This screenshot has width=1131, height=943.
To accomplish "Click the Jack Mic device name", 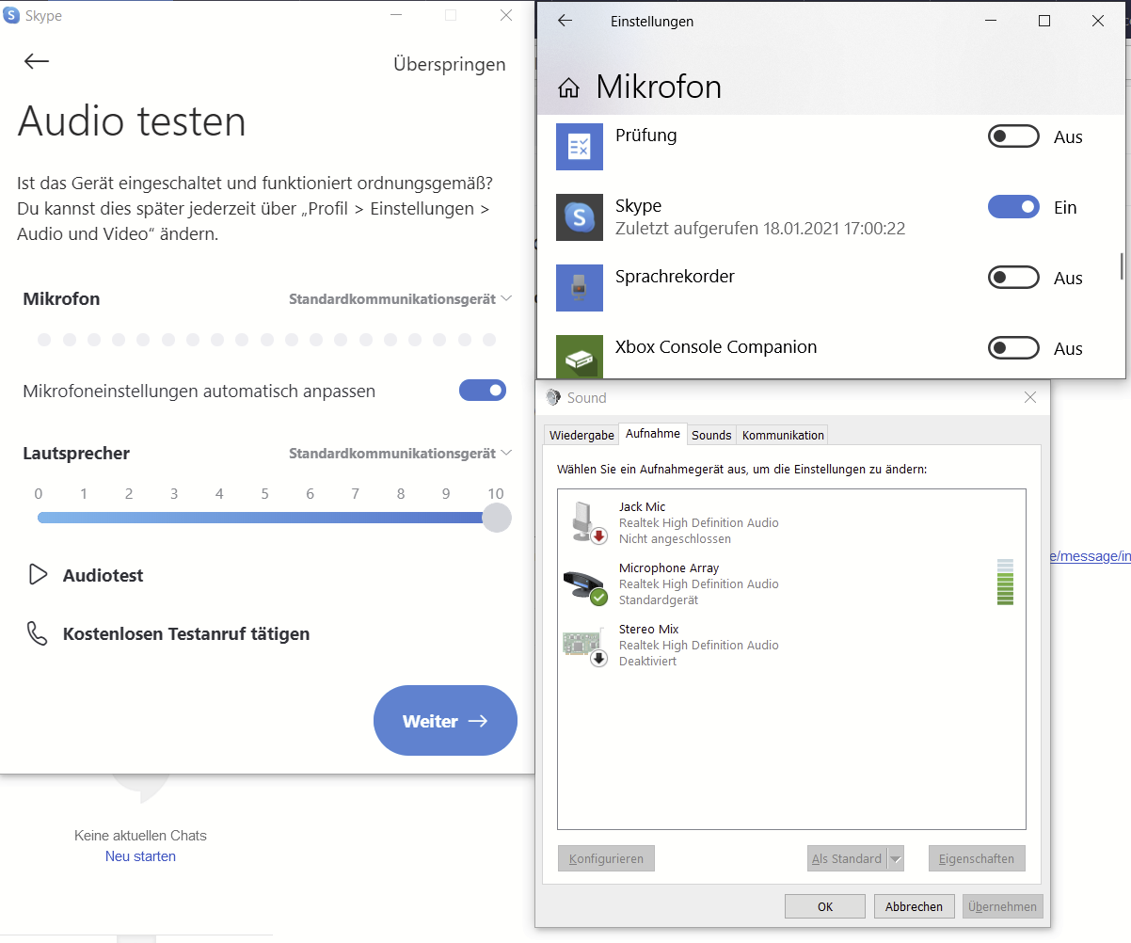I will (x=642, y=507).
